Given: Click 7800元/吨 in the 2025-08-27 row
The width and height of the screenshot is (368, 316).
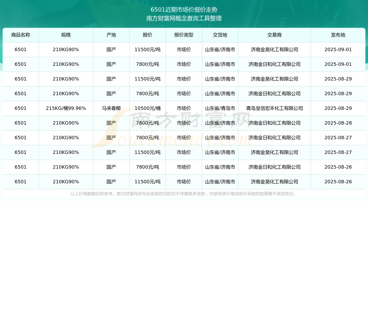Looking at the screenshot, I should [x=148, y=138].
